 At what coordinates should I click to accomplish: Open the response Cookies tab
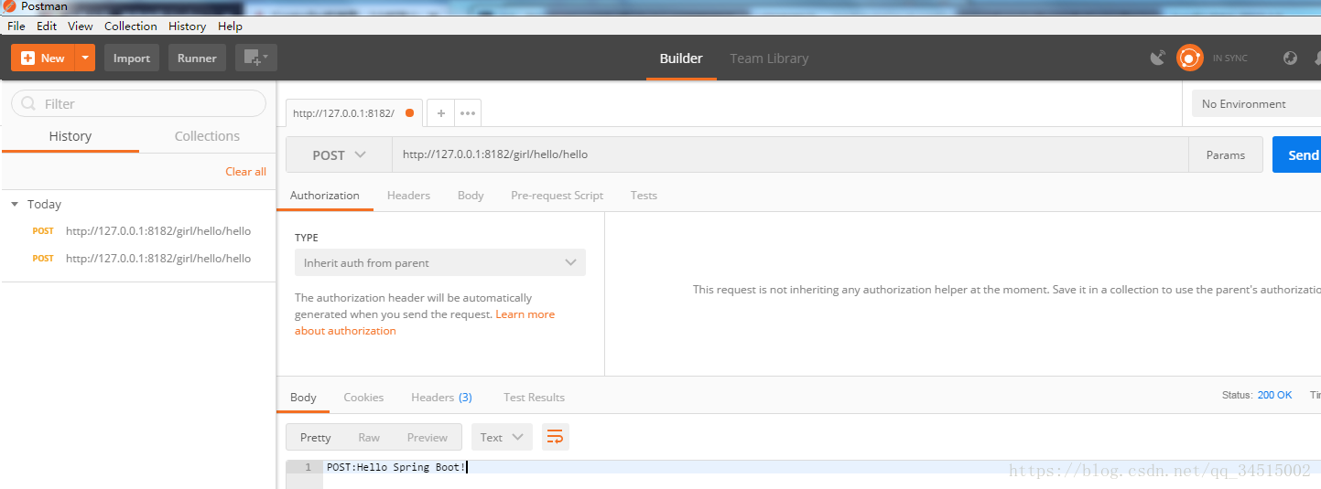(x=363, y=398)
